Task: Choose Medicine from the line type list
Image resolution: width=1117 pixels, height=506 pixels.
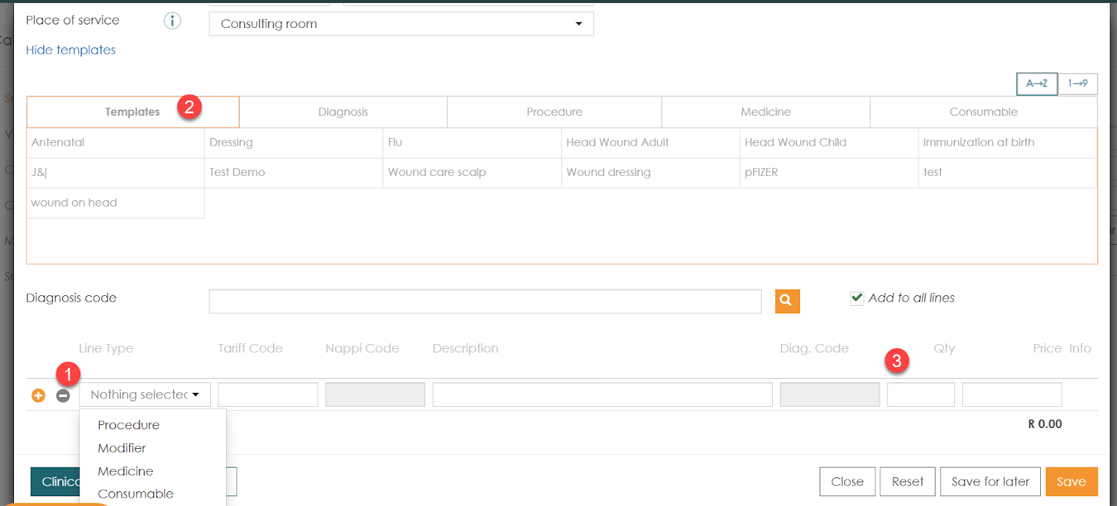Action: [126, 471]
